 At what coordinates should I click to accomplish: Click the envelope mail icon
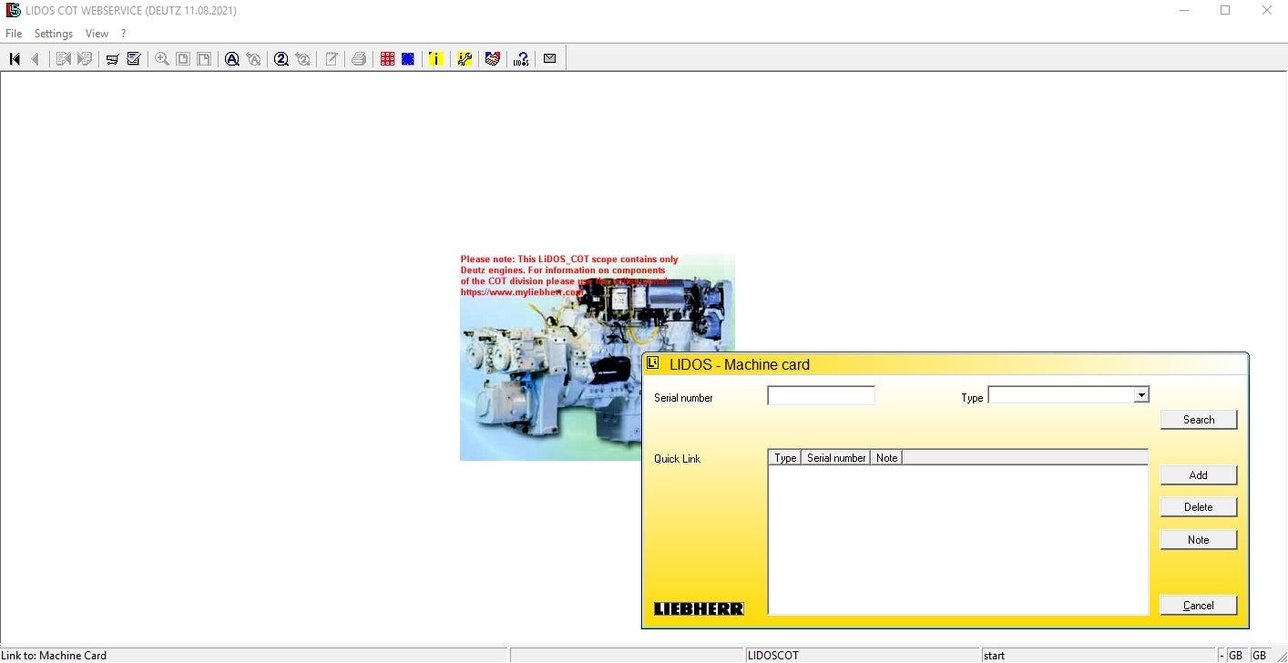click(549, 59)
